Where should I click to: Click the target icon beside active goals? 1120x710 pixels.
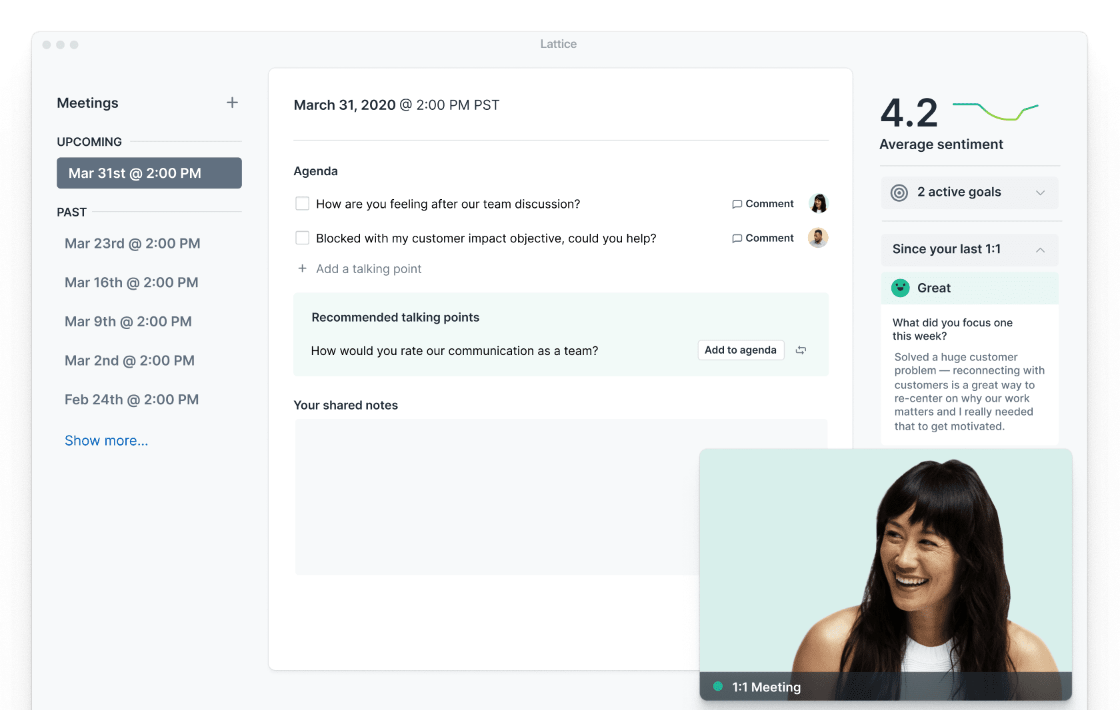tap(899, 192)
